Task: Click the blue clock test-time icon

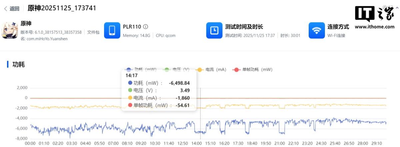Action: (214, 31)
